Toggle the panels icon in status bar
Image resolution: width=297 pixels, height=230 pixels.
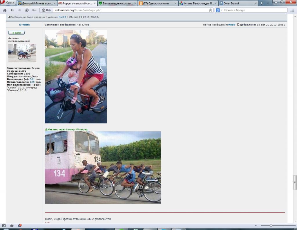[4, 225]
